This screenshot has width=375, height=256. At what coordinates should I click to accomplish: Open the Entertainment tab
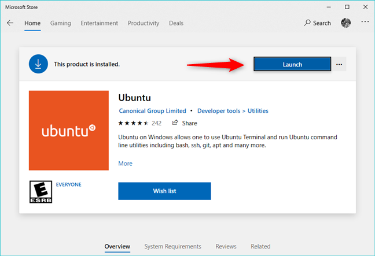click(x=100, y=23)
